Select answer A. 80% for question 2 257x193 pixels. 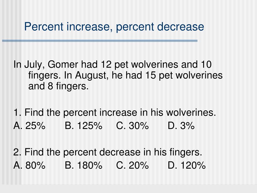pyautogui.click(x=29, y=165)
